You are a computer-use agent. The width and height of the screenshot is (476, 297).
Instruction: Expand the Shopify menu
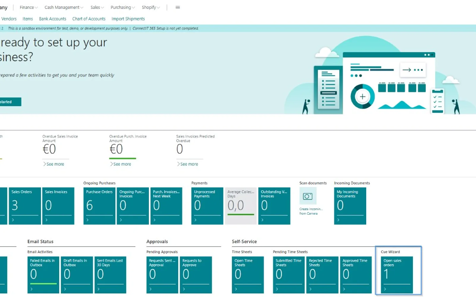151,7
